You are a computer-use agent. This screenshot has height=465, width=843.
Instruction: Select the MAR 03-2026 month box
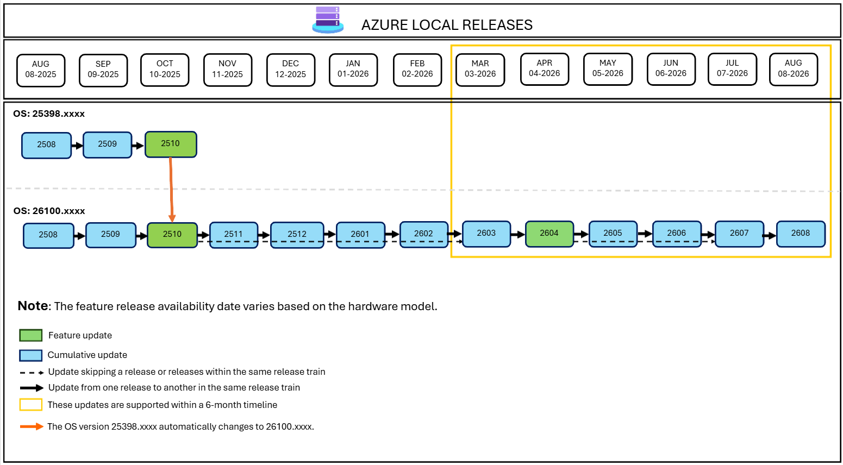[480, 70]
